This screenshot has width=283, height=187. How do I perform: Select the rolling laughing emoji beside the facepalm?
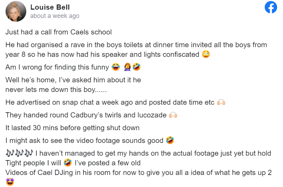pos(136,67)
